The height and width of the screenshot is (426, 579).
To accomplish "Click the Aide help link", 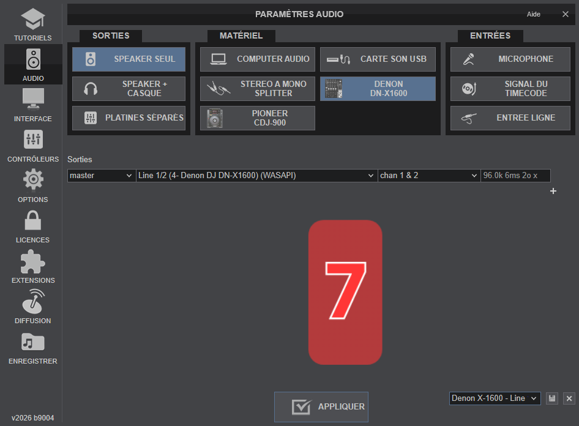I will click(534, 14).
